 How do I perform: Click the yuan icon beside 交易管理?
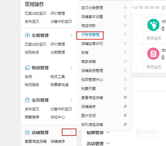[x=27, y=35]
